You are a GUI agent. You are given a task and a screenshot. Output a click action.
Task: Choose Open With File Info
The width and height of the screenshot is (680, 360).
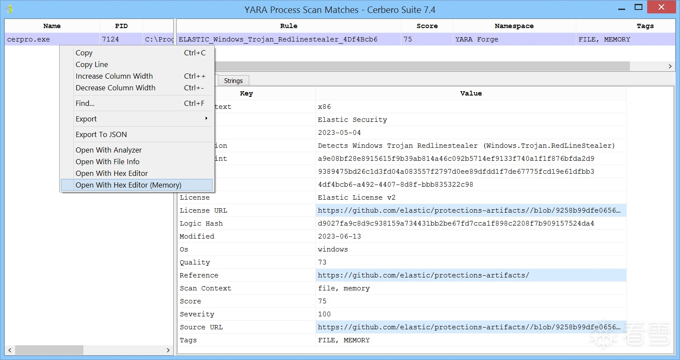coord(137,162)
